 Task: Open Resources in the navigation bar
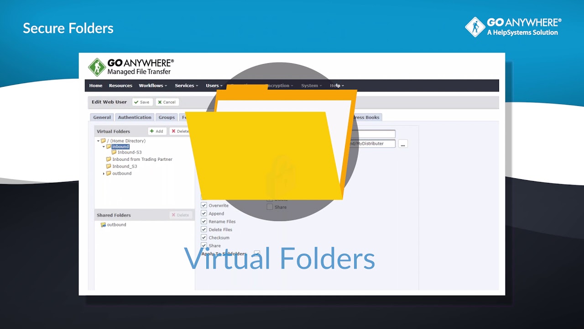click(x=120, y=85)
